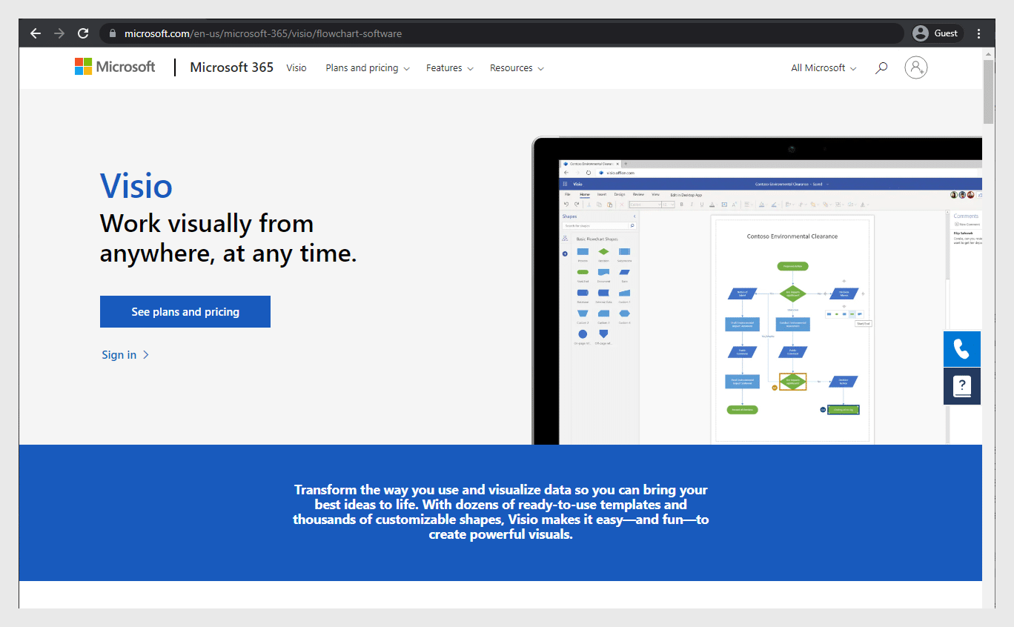1014x627 pixels.
Task: View site info via the padlock icon
Action: pos(113,33)
